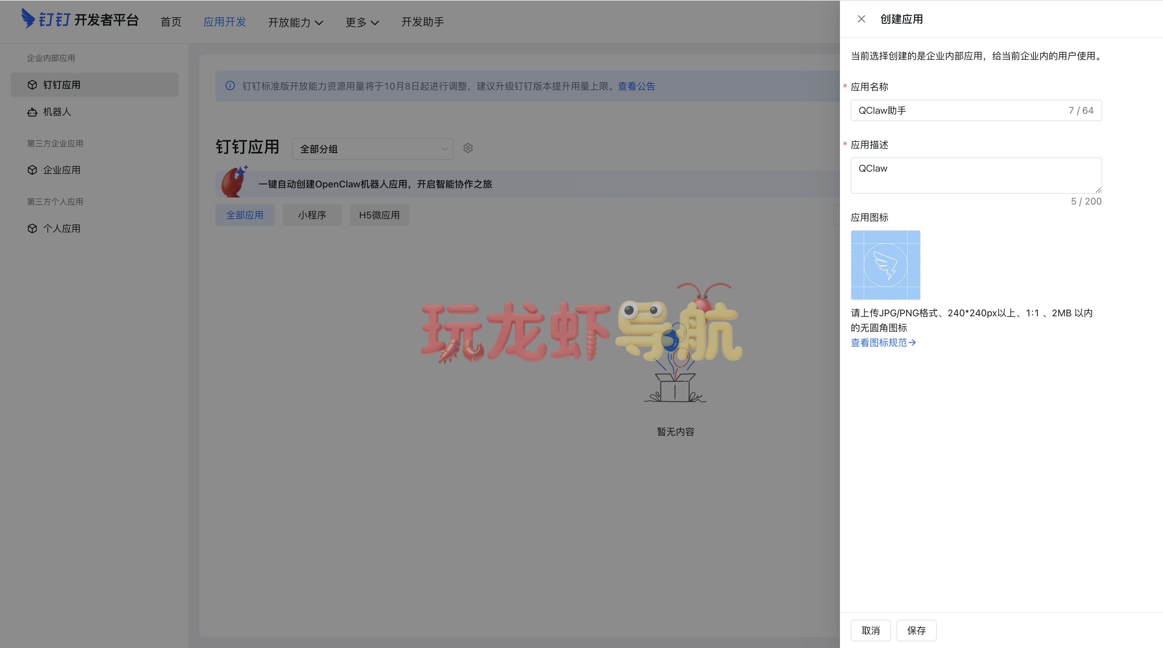Open the 查看图标规范 link
This screenshot has width=1163, height=648.
pyautogui.click(x=884, y=343)
